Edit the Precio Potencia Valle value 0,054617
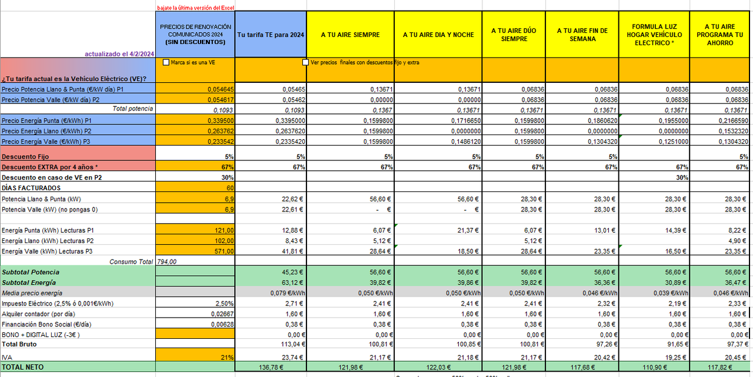The image size is (753, 377). tap(195, 99)
